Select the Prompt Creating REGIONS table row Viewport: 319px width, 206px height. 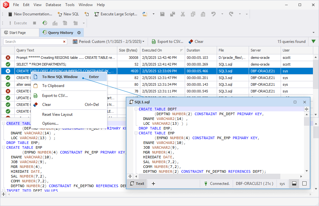click(x=157, y=58)
